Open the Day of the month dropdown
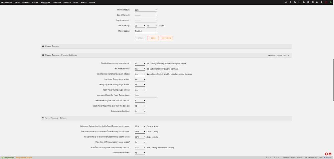The image size is (334, 159). click(146, 20)
